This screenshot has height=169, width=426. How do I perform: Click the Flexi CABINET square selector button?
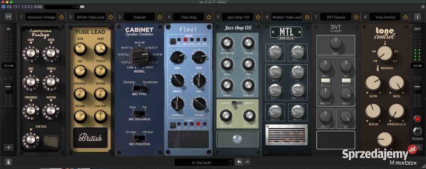click(172, 125)
